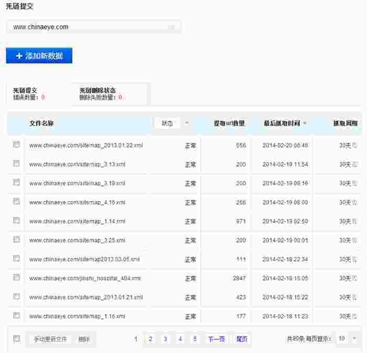Check the box for sitemap_2013.01.22.xml
This screenshot has width=367, height=353.
[x=16, y=144]
